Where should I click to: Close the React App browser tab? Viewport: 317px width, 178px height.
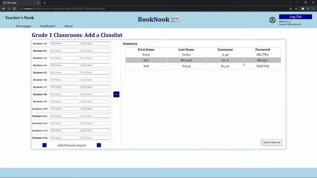point(39,3)
